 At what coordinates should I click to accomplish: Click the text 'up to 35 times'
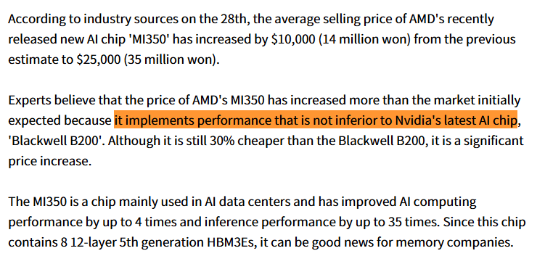pyautogui.click(x=388, y=223)
